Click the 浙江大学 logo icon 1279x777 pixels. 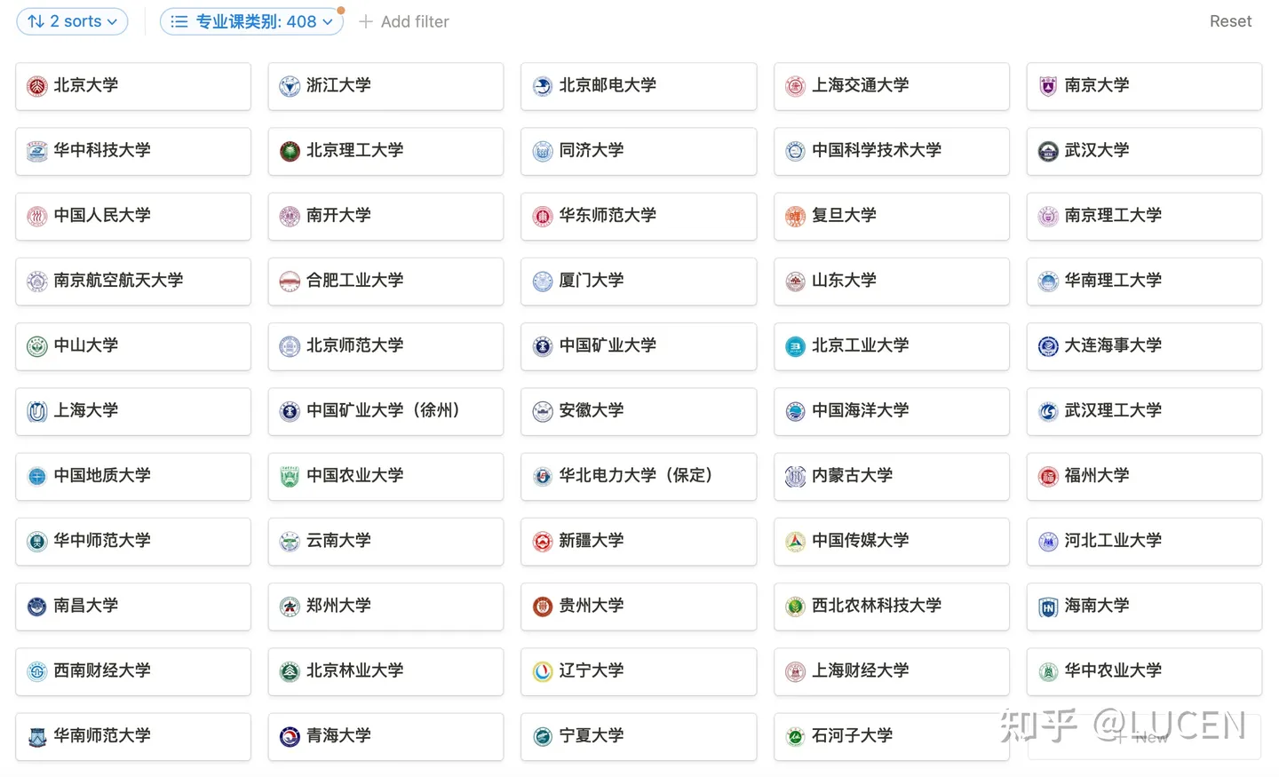(290, 86)
